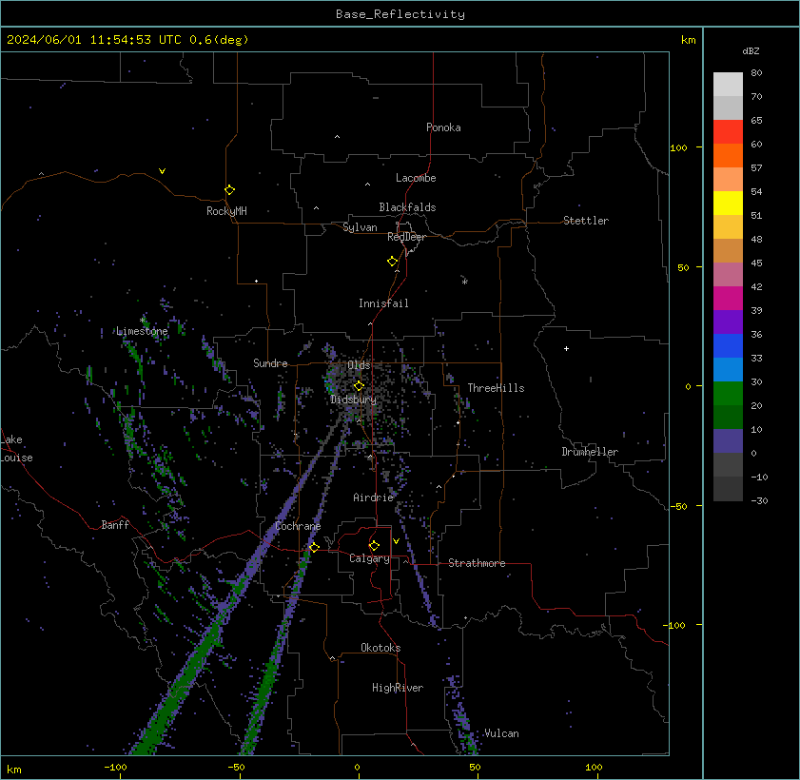Screen dimensions: 800x780
Task: Select the magenta 39-42 dBZ legend swatch
Action: point(728,298)
